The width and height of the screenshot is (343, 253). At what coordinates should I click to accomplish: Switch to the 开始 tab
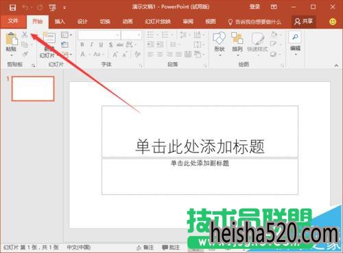(37, 21)
